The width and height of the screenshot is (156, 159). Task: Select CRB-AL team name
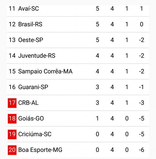pyautogui.click(x=28, y=103)
